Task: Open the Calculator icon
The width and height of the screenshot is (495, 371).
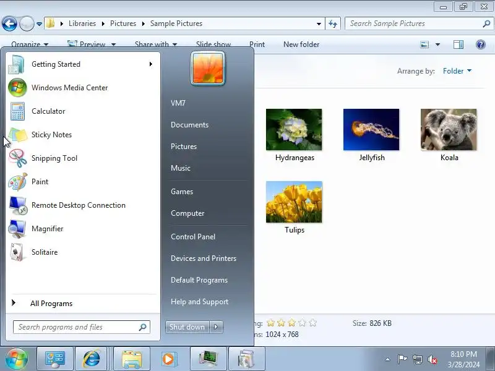Action: pyautogui.click(x=17, y=111)
